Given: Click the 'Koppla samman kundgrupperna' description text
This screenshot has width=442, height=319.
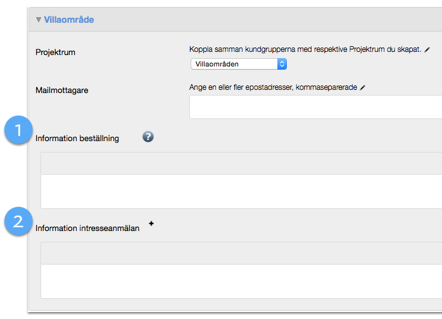Looking at the screenshot, I should pyautogui.click(x=305, y=49).
